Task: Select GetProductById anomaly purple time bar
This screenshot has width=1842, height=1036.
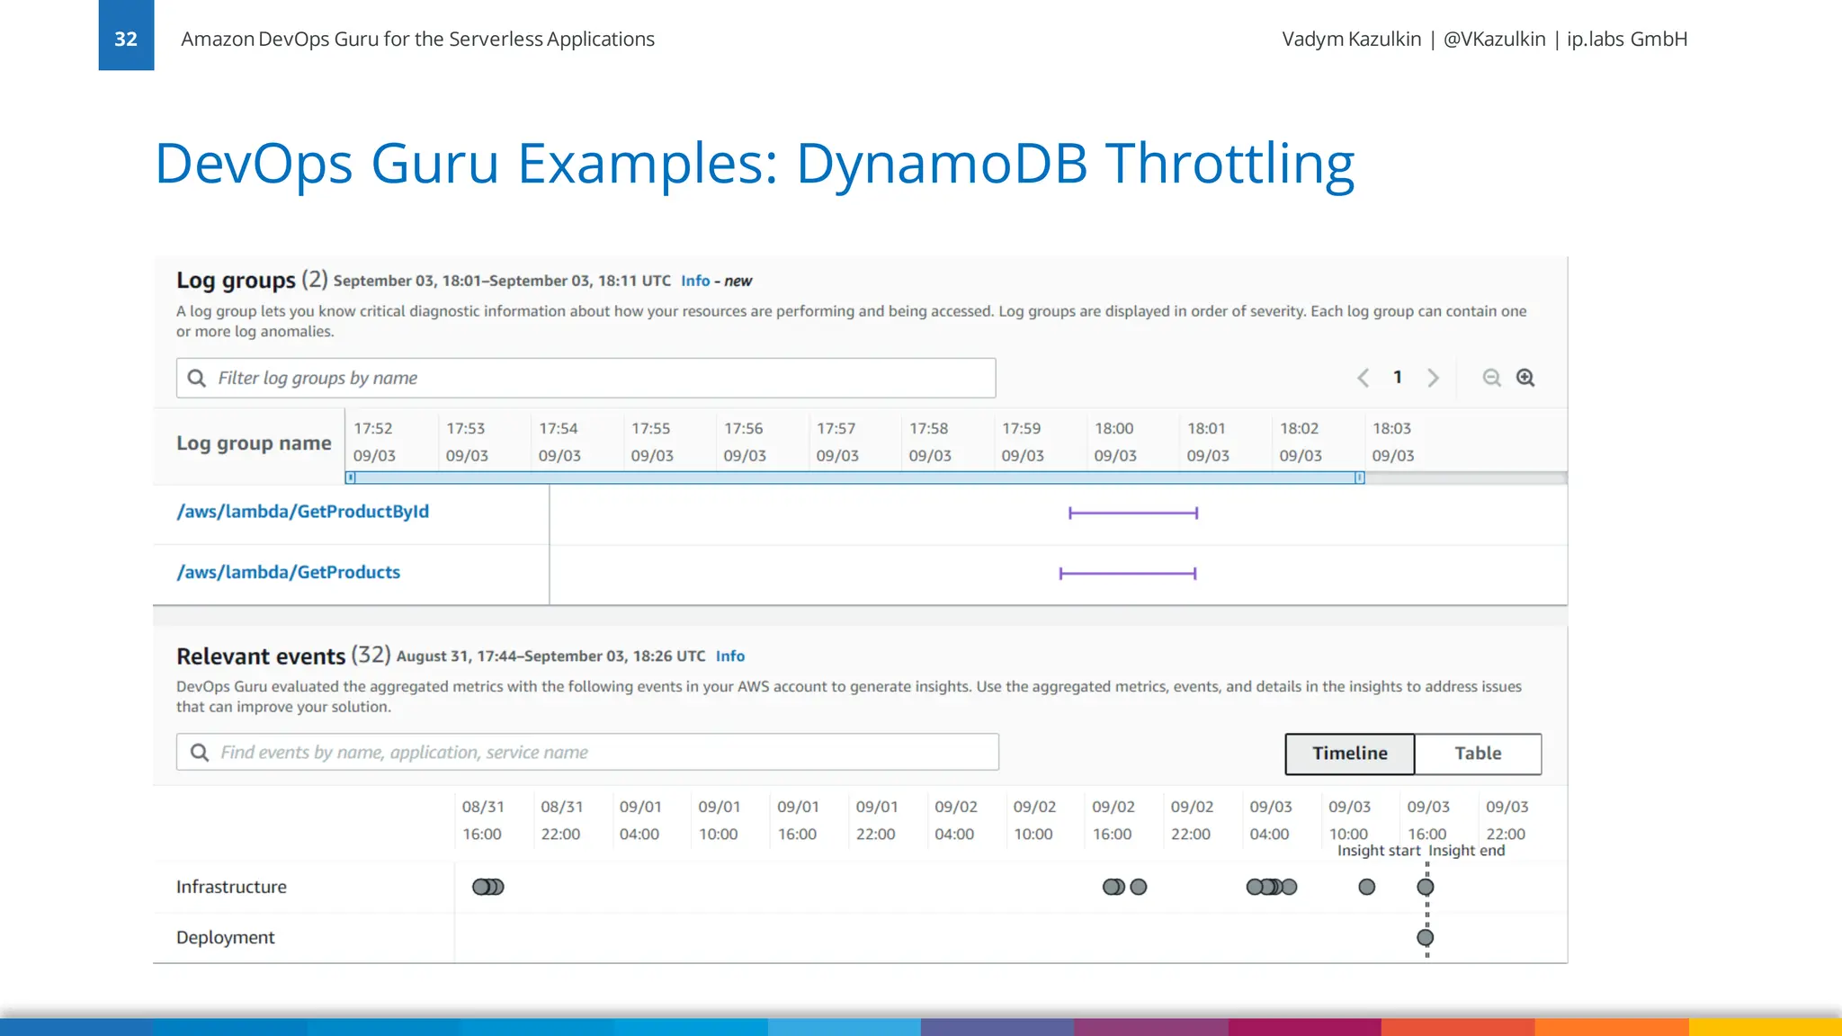Action: pyautogui.click(x=1132, y=514)
